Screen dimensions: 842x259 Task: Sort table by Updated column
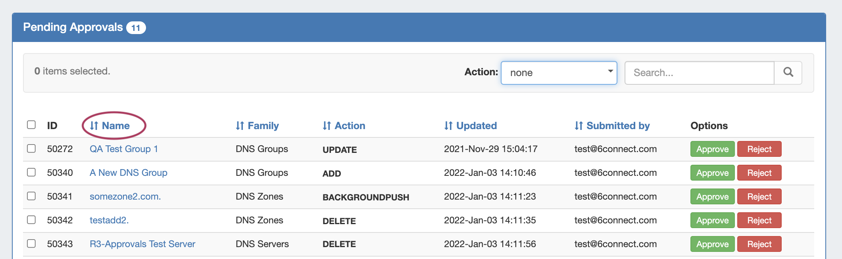click(x=471, y=126)
